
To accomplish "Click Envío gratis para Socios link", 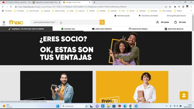I will click(x=176, y=16).
